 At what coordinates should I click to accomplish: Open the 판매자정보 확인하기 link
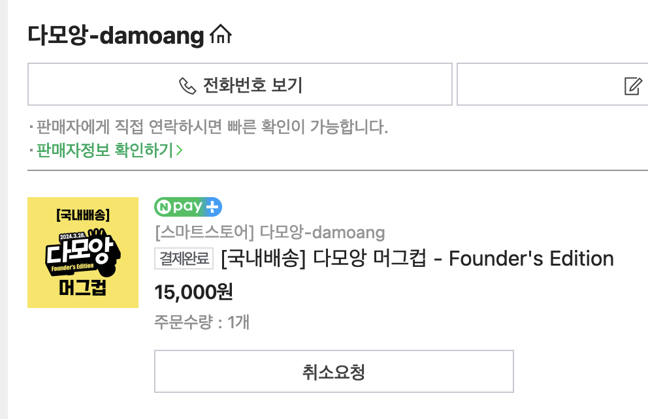coord(109,150)
